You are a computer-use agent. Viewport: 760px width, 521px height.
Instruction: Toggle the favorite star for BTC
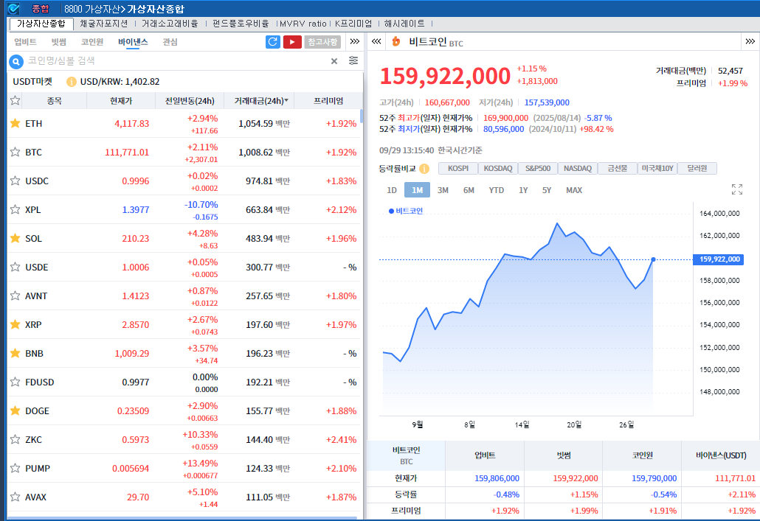pos(15,153)
